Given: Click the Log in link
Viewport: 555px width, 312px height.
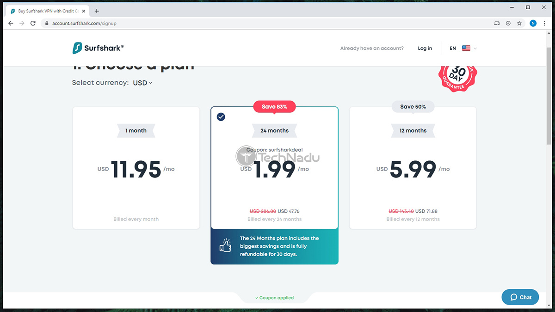Looking at the screenshot, I should tap(425, 48).
